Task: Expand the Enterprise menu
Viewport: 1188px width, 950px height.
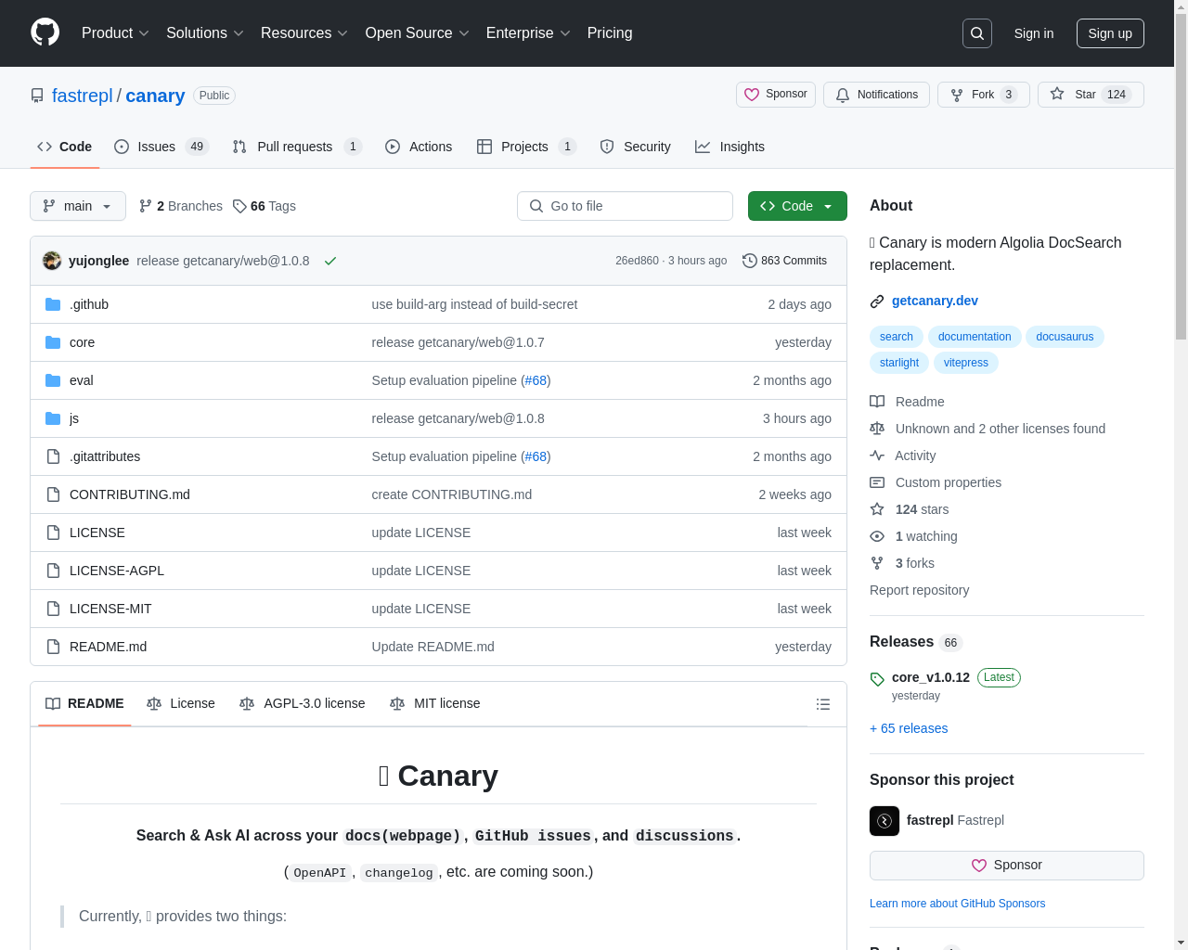Action: tap(528, 33)
